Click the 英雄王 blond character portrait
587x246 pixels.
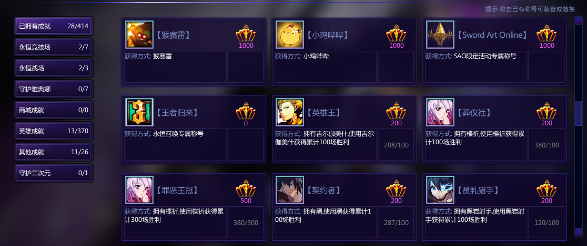(290, 112)
